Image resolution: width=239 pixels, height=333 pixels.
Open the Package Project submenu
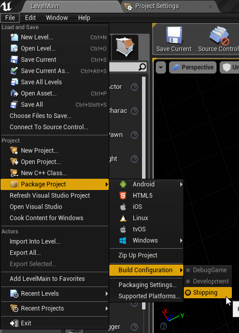(x=55, y=184)
